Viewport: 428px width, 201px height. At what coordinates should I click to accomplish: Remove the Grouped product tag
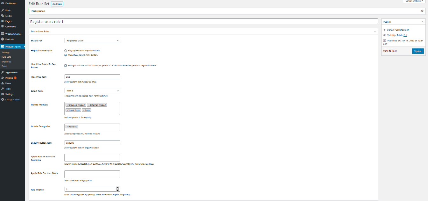(x=67, y=105)
